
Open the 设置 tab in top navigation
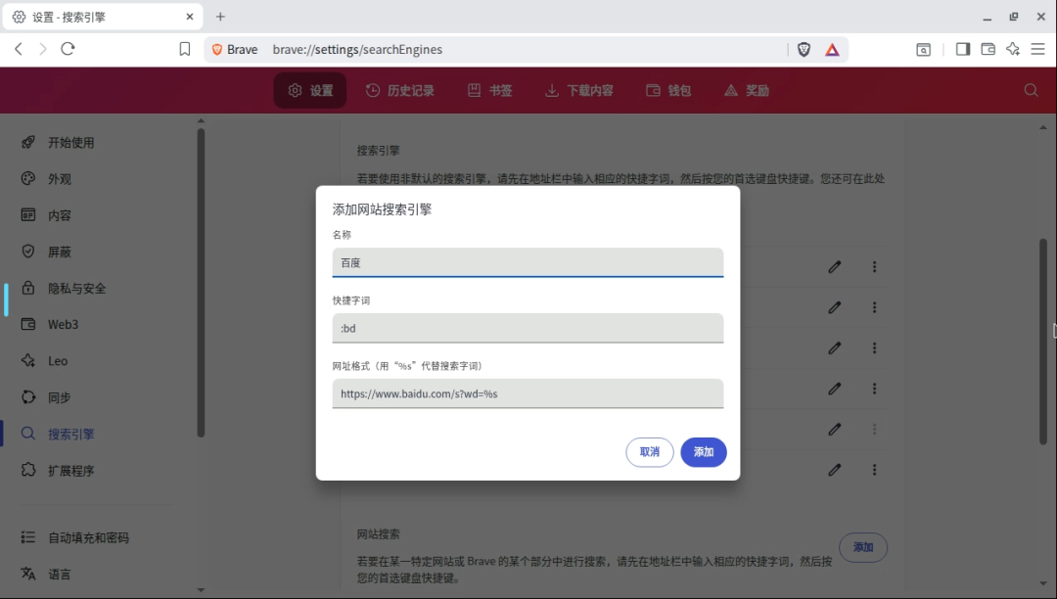click(x=310, y=90)
